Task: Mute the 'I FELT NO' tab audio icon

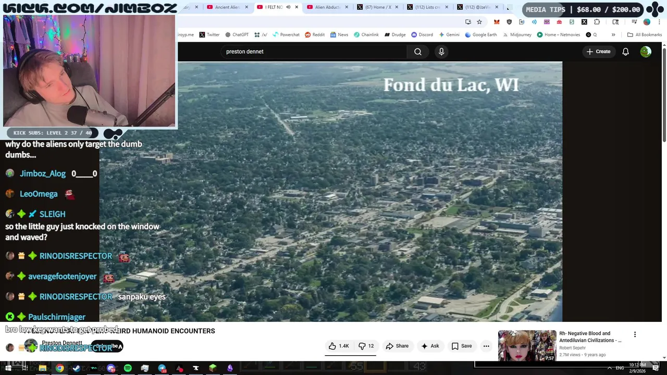Action: click(288, 7)
